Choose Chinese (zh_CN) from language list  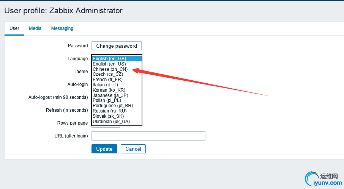110,69
